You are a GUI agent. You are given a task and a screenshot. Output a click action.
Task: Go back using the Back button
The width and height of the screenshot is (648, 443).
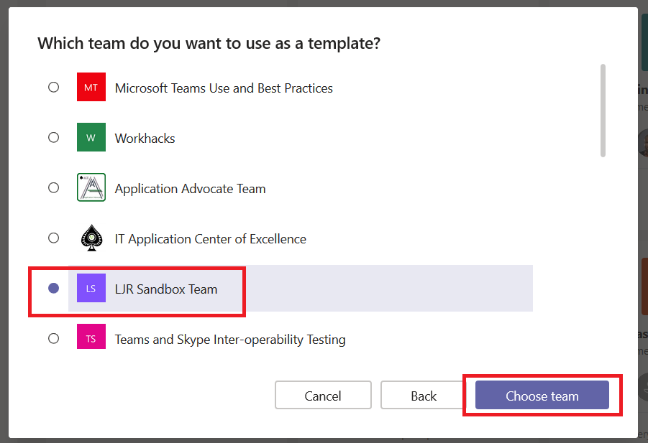[424, 395]
